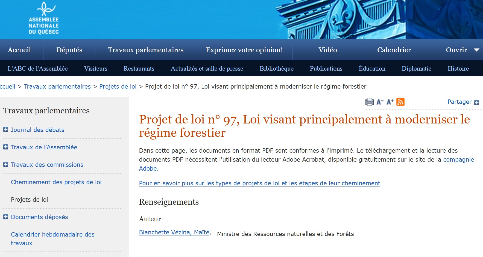This screenshot has height=257, width=483.
Task: Click the Renseignements section heading
Action: [169, 202]
